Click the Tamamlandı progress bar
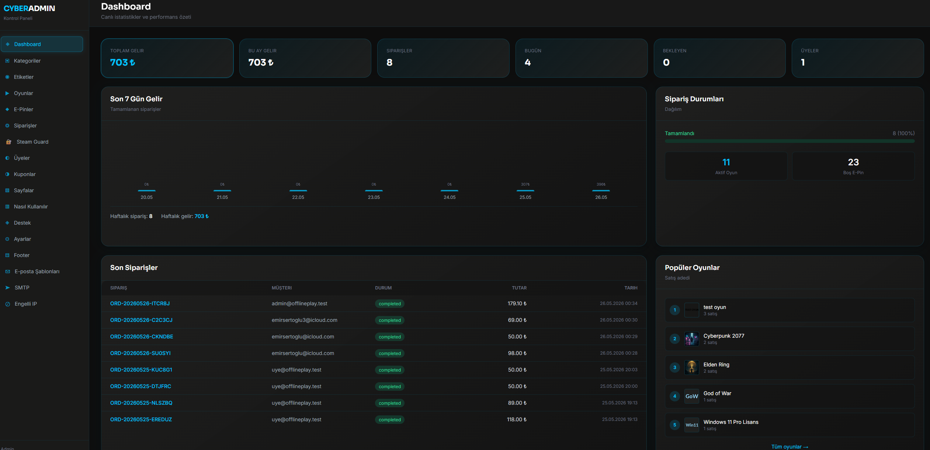Image resolution: width=930 pixels, height=450 pixels. pyautogui.click(x=790, y=141)
